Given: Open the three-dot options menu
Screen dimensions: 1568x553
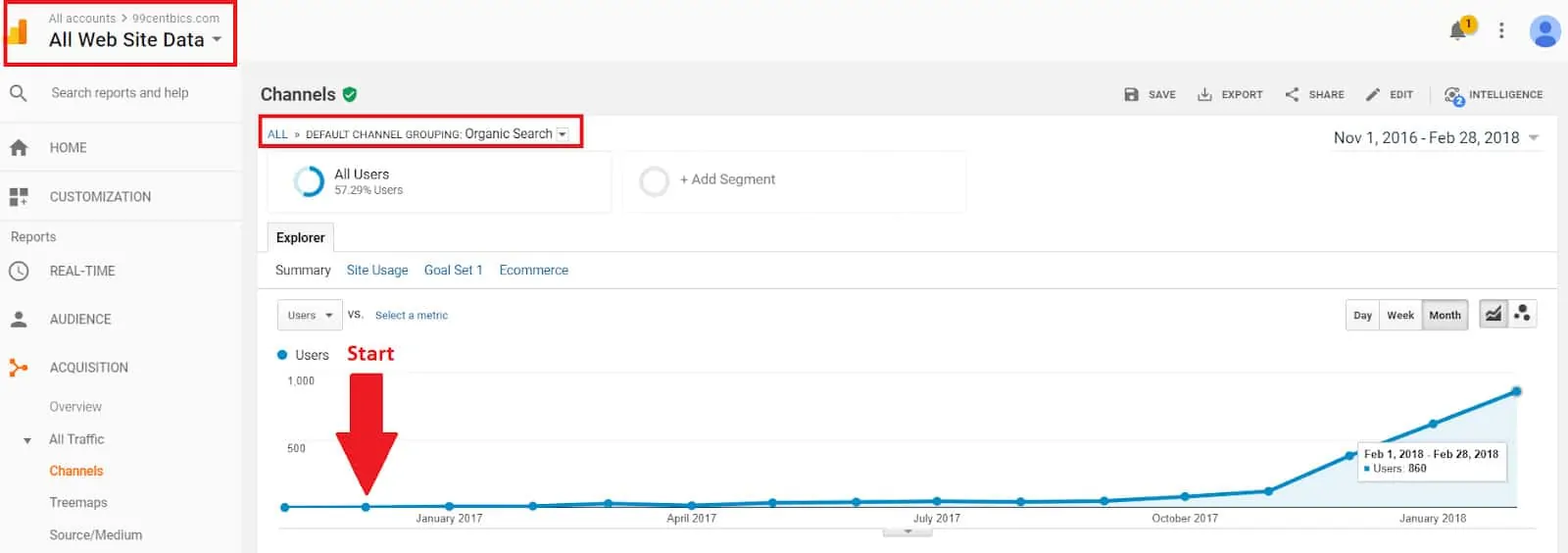Looking at the screenshot, I should [x=1501, y=31].
